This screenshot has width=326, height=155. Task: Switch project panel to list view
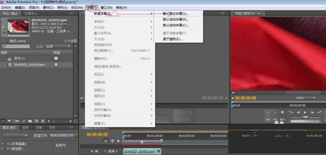(3, 121)
